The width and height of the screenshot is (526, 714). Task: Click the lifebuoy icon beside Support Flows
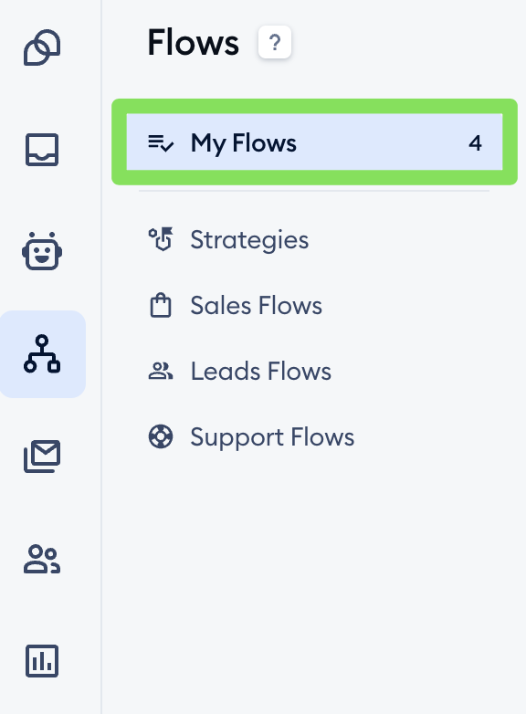161,436
